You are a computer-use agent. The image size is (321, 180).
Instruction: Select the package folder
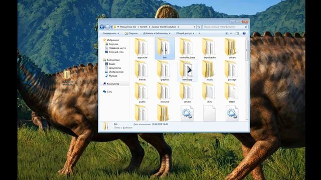[x=232, y=70]
